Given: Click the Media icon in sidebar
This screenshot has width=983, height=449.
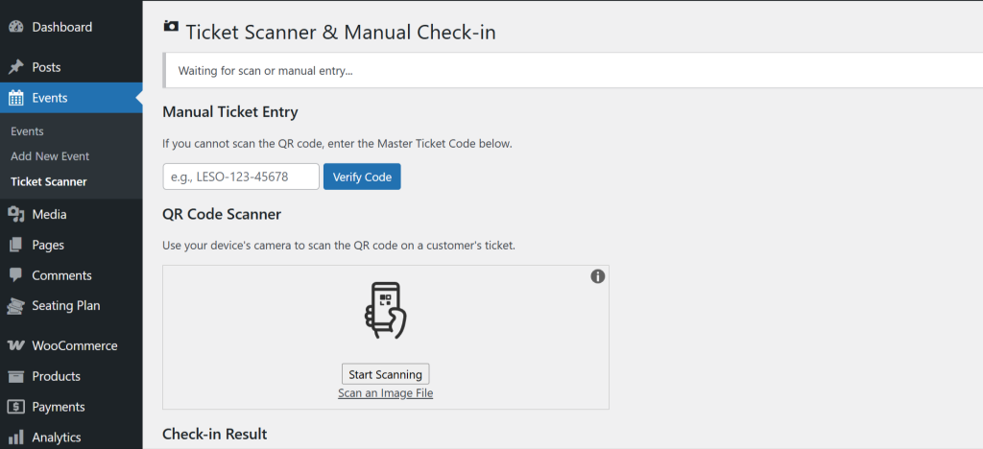Looking at the screenshot, I should tap(16, 214).
